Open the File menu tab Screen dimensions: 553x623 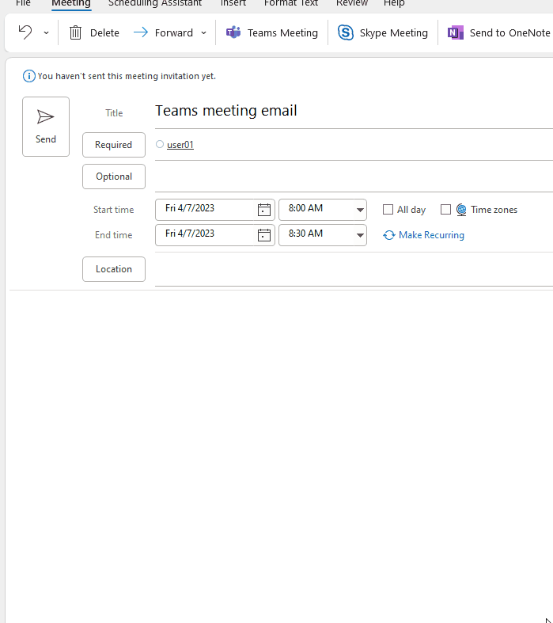point(23,3)
